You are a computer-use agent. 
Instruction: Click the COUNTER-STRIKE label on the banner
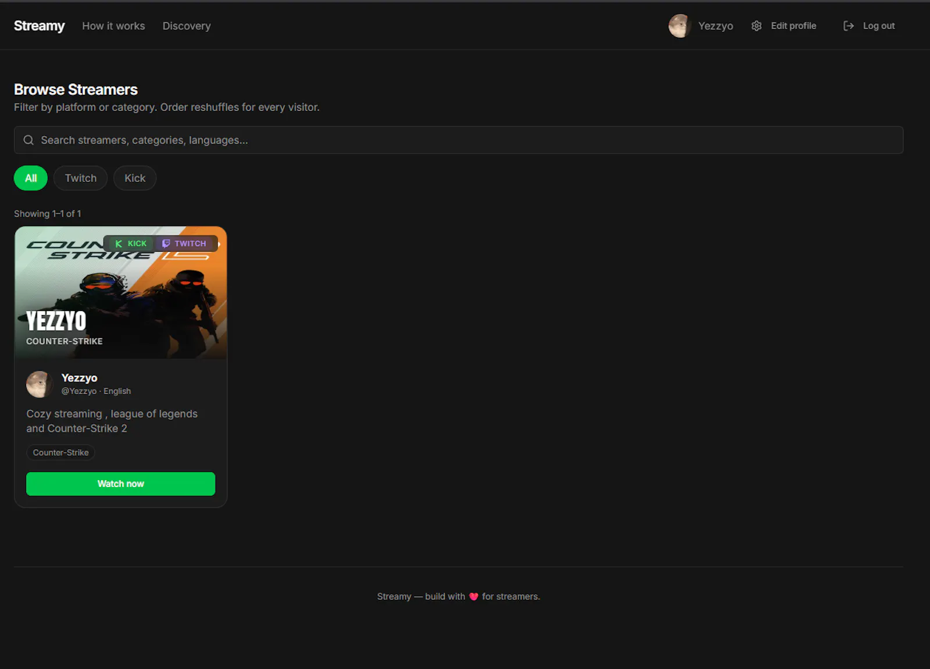pyautogui.click(x=65, y=341)
